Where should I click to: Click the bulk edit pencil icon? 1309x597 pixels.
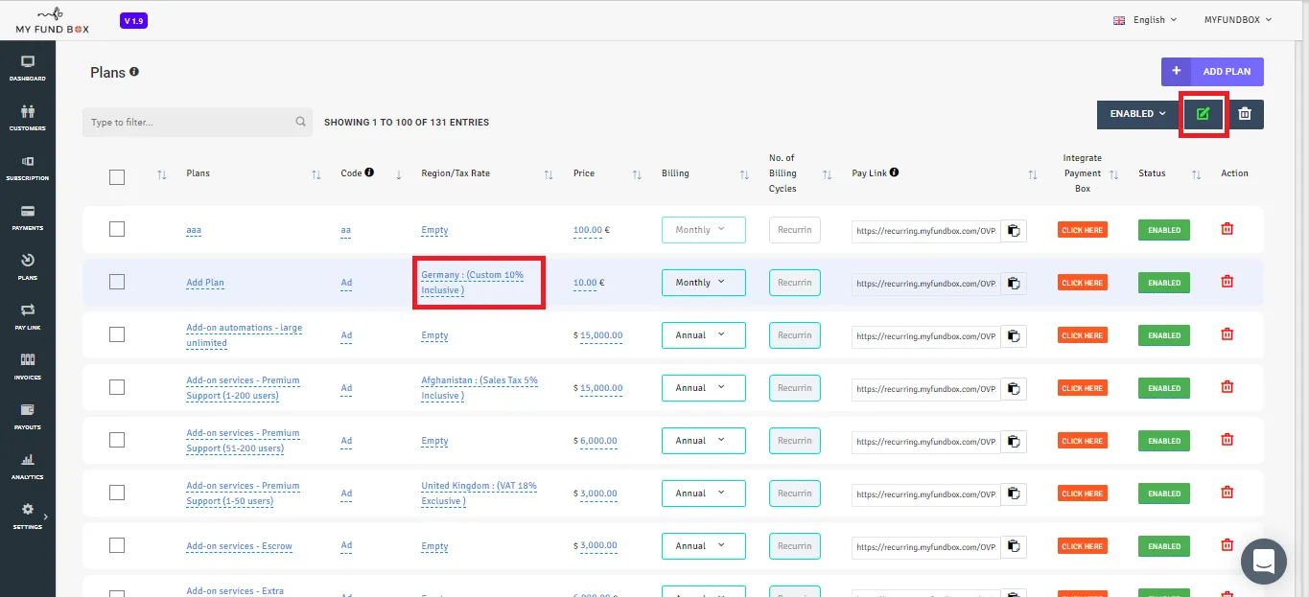[x=1203, y=114]
